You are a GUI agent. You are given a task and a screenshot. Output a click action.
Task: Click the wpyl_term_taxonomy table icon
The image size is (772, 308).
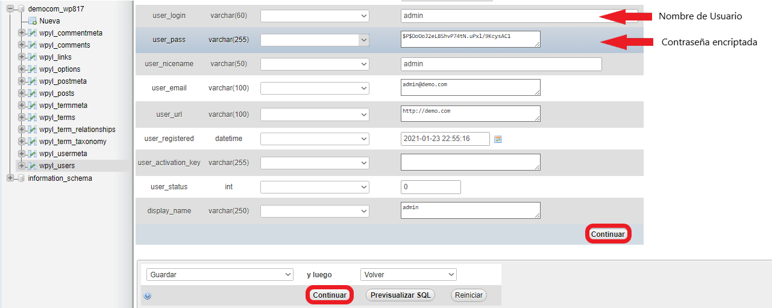(x=33, y=142)
